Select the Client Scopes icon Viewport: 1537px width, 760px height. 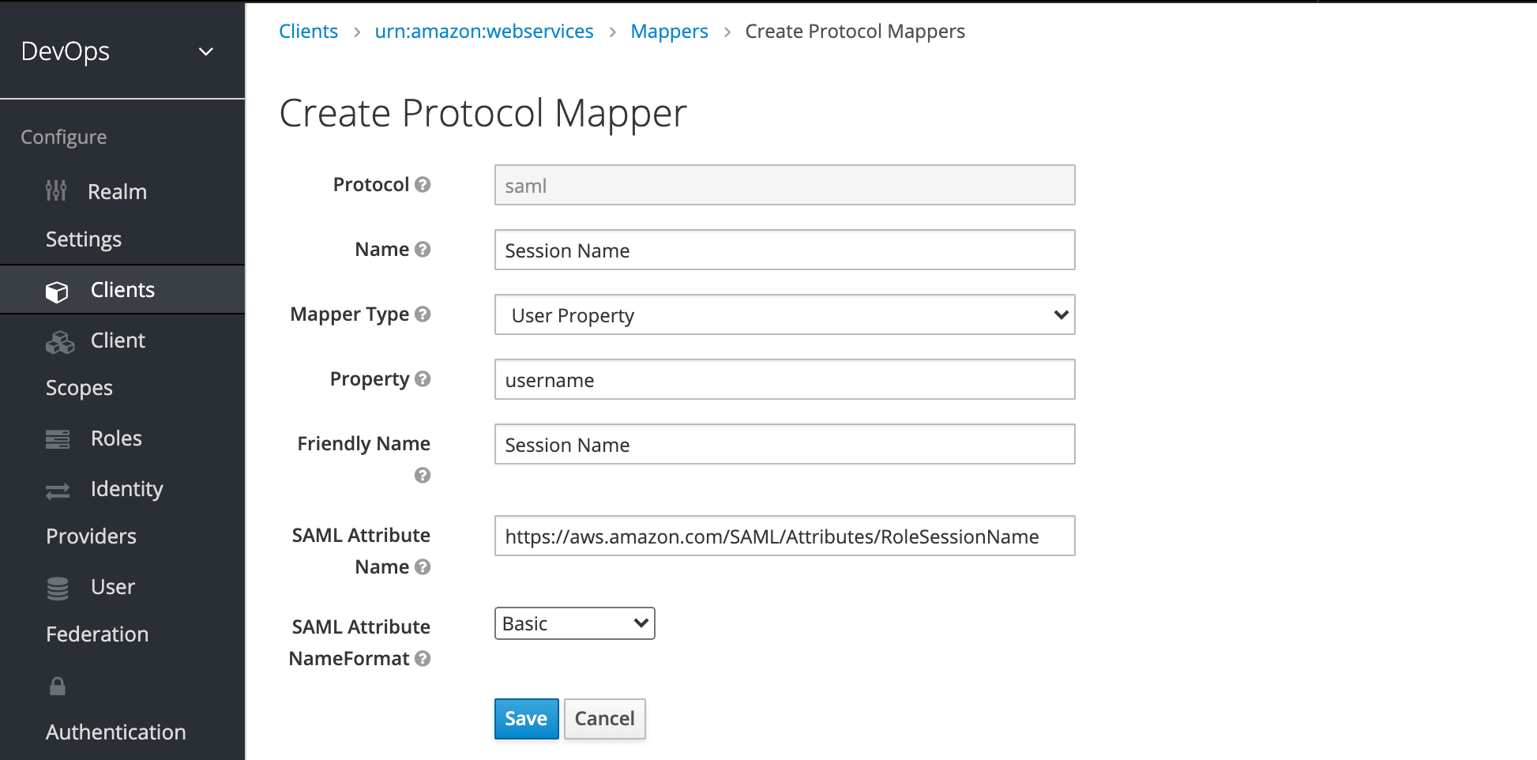pyautogui.click(x=58, y=340)
